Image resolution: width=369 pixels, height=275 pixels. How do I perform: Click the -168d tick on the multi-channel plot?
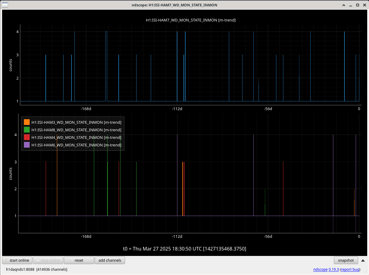tap(86, 237)
